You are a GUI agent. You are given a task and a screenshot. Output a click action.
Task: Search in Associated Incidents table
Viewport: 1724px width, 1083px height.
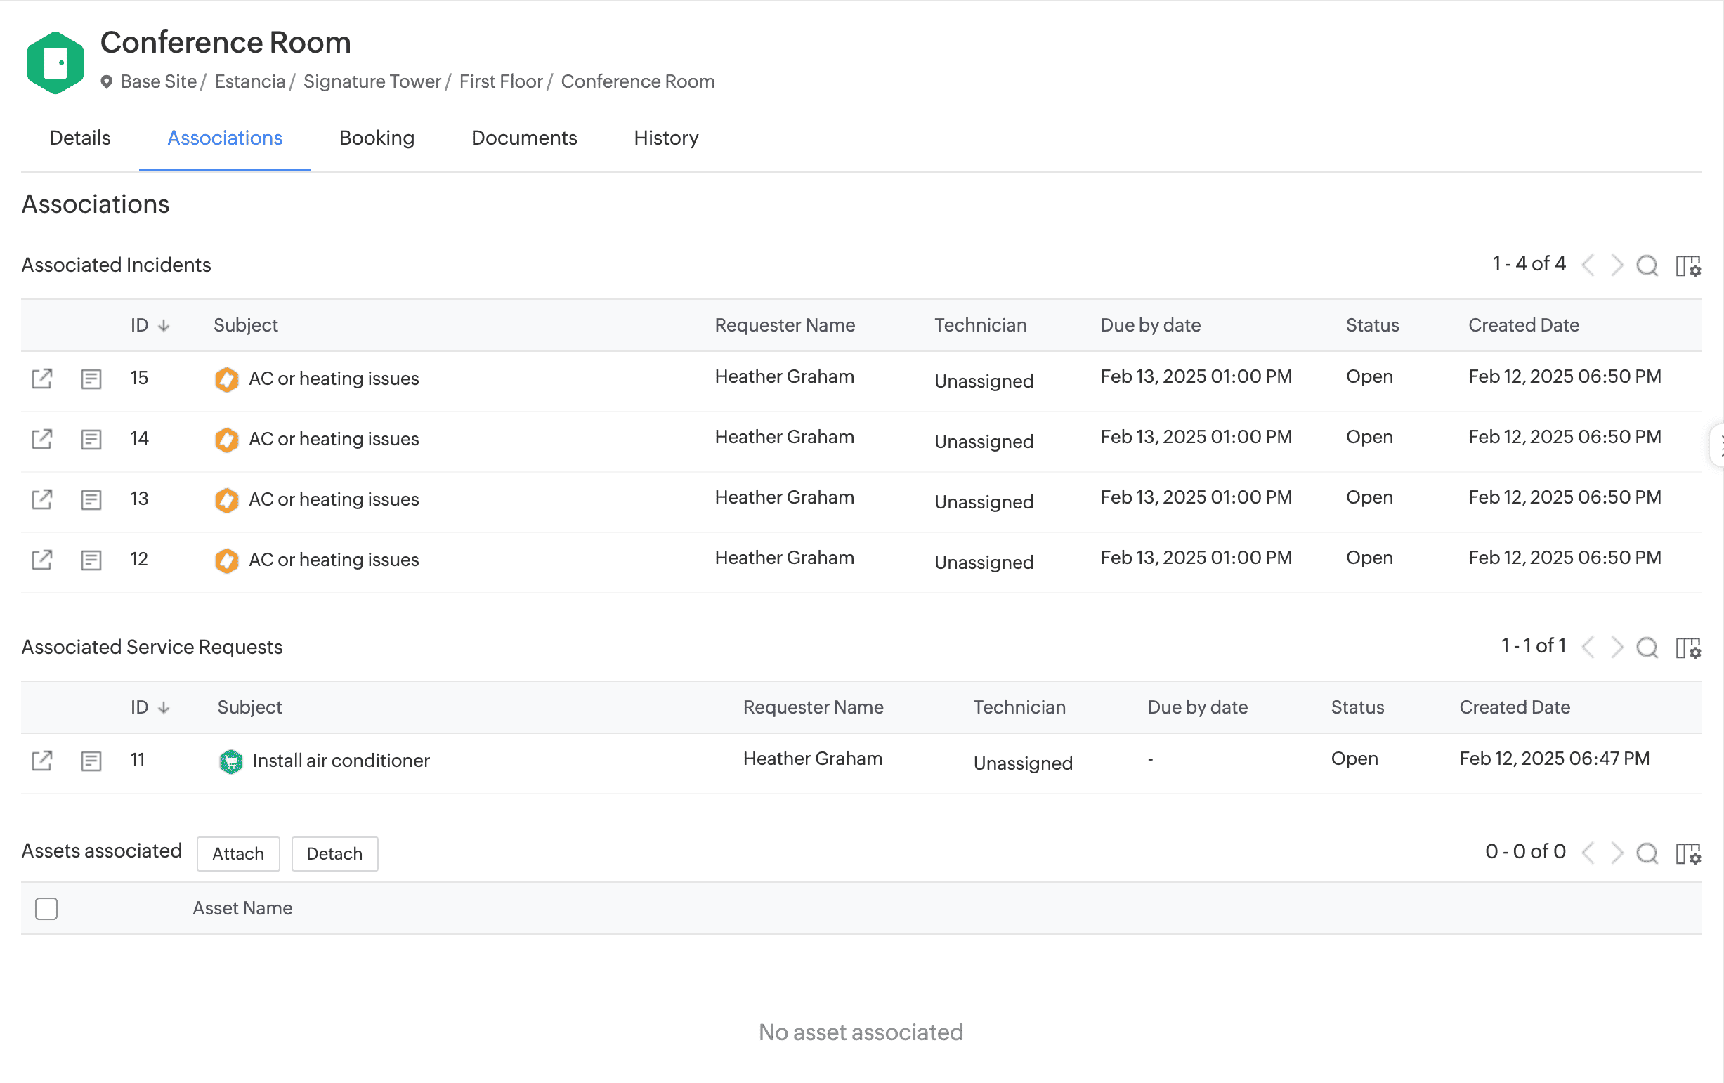(1647, 265)
